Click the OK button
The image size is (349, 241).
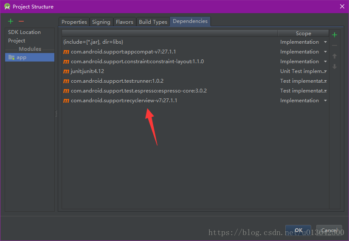pos(298,230)
